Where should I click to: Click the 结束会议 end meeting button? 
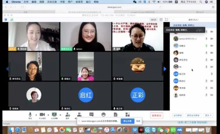156,115
